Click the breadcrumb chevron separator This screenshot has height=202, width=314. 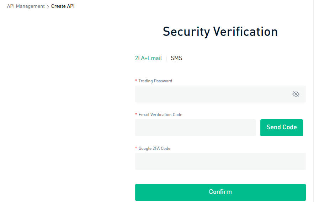click(48, 6)
